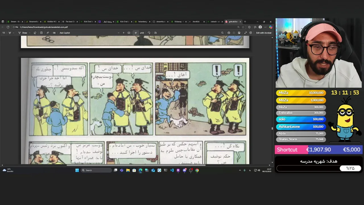Open browser extensions icon
Viewport: 364px width, 205px height.
249,27
